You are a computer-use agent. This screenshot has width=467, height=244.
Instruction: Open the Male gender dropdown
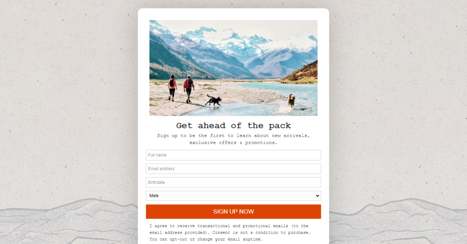tap(233, 196)
